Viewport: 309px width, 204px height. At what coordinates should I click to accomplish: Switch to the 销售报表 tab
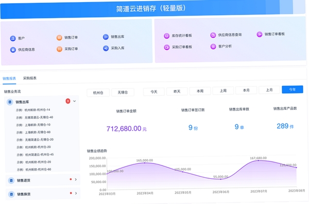coord(9,78)
